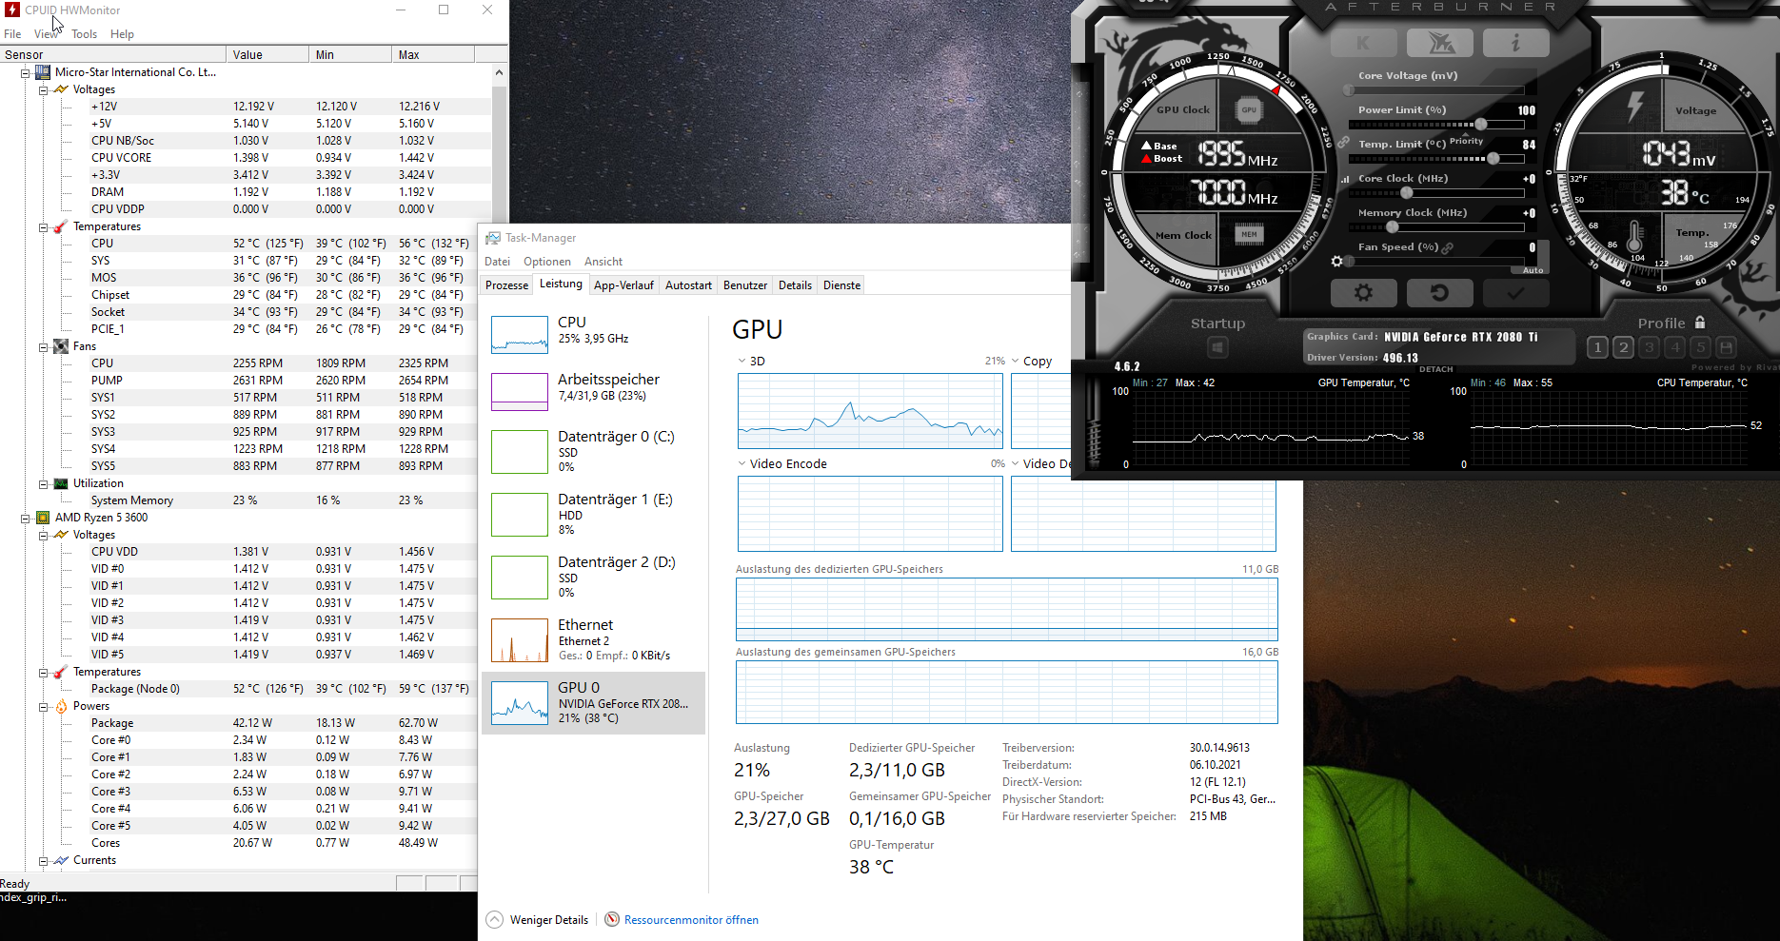This screenshot has width=1780, height=941.
Task: Open core clock curve editor icon
Action: pyautogui.click(x=1345, y=179)
